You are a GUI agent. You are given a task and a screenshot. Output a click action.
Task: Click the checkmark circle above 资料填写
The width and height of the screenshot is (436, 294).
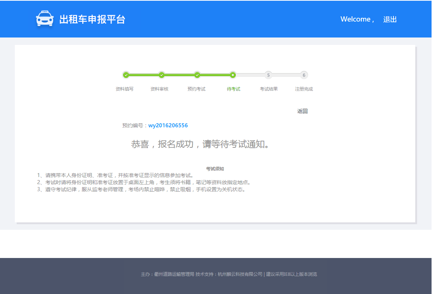pyautogui.click(x=126, y=75)
